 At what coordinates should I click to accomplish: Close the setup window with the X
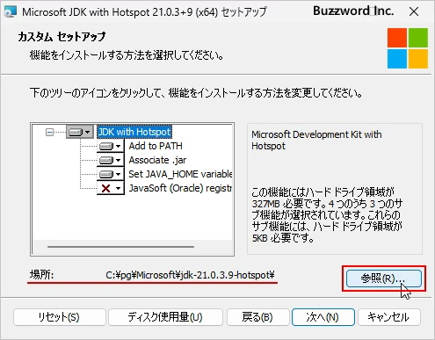coord(414,11)
